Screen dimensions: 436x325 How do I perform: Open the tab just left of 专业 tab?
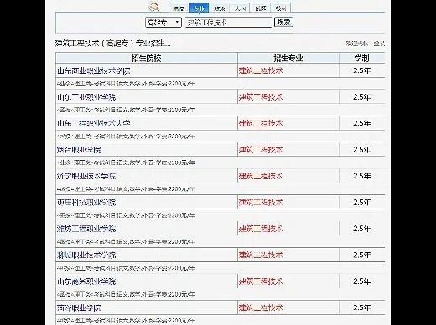click(179, 8)
